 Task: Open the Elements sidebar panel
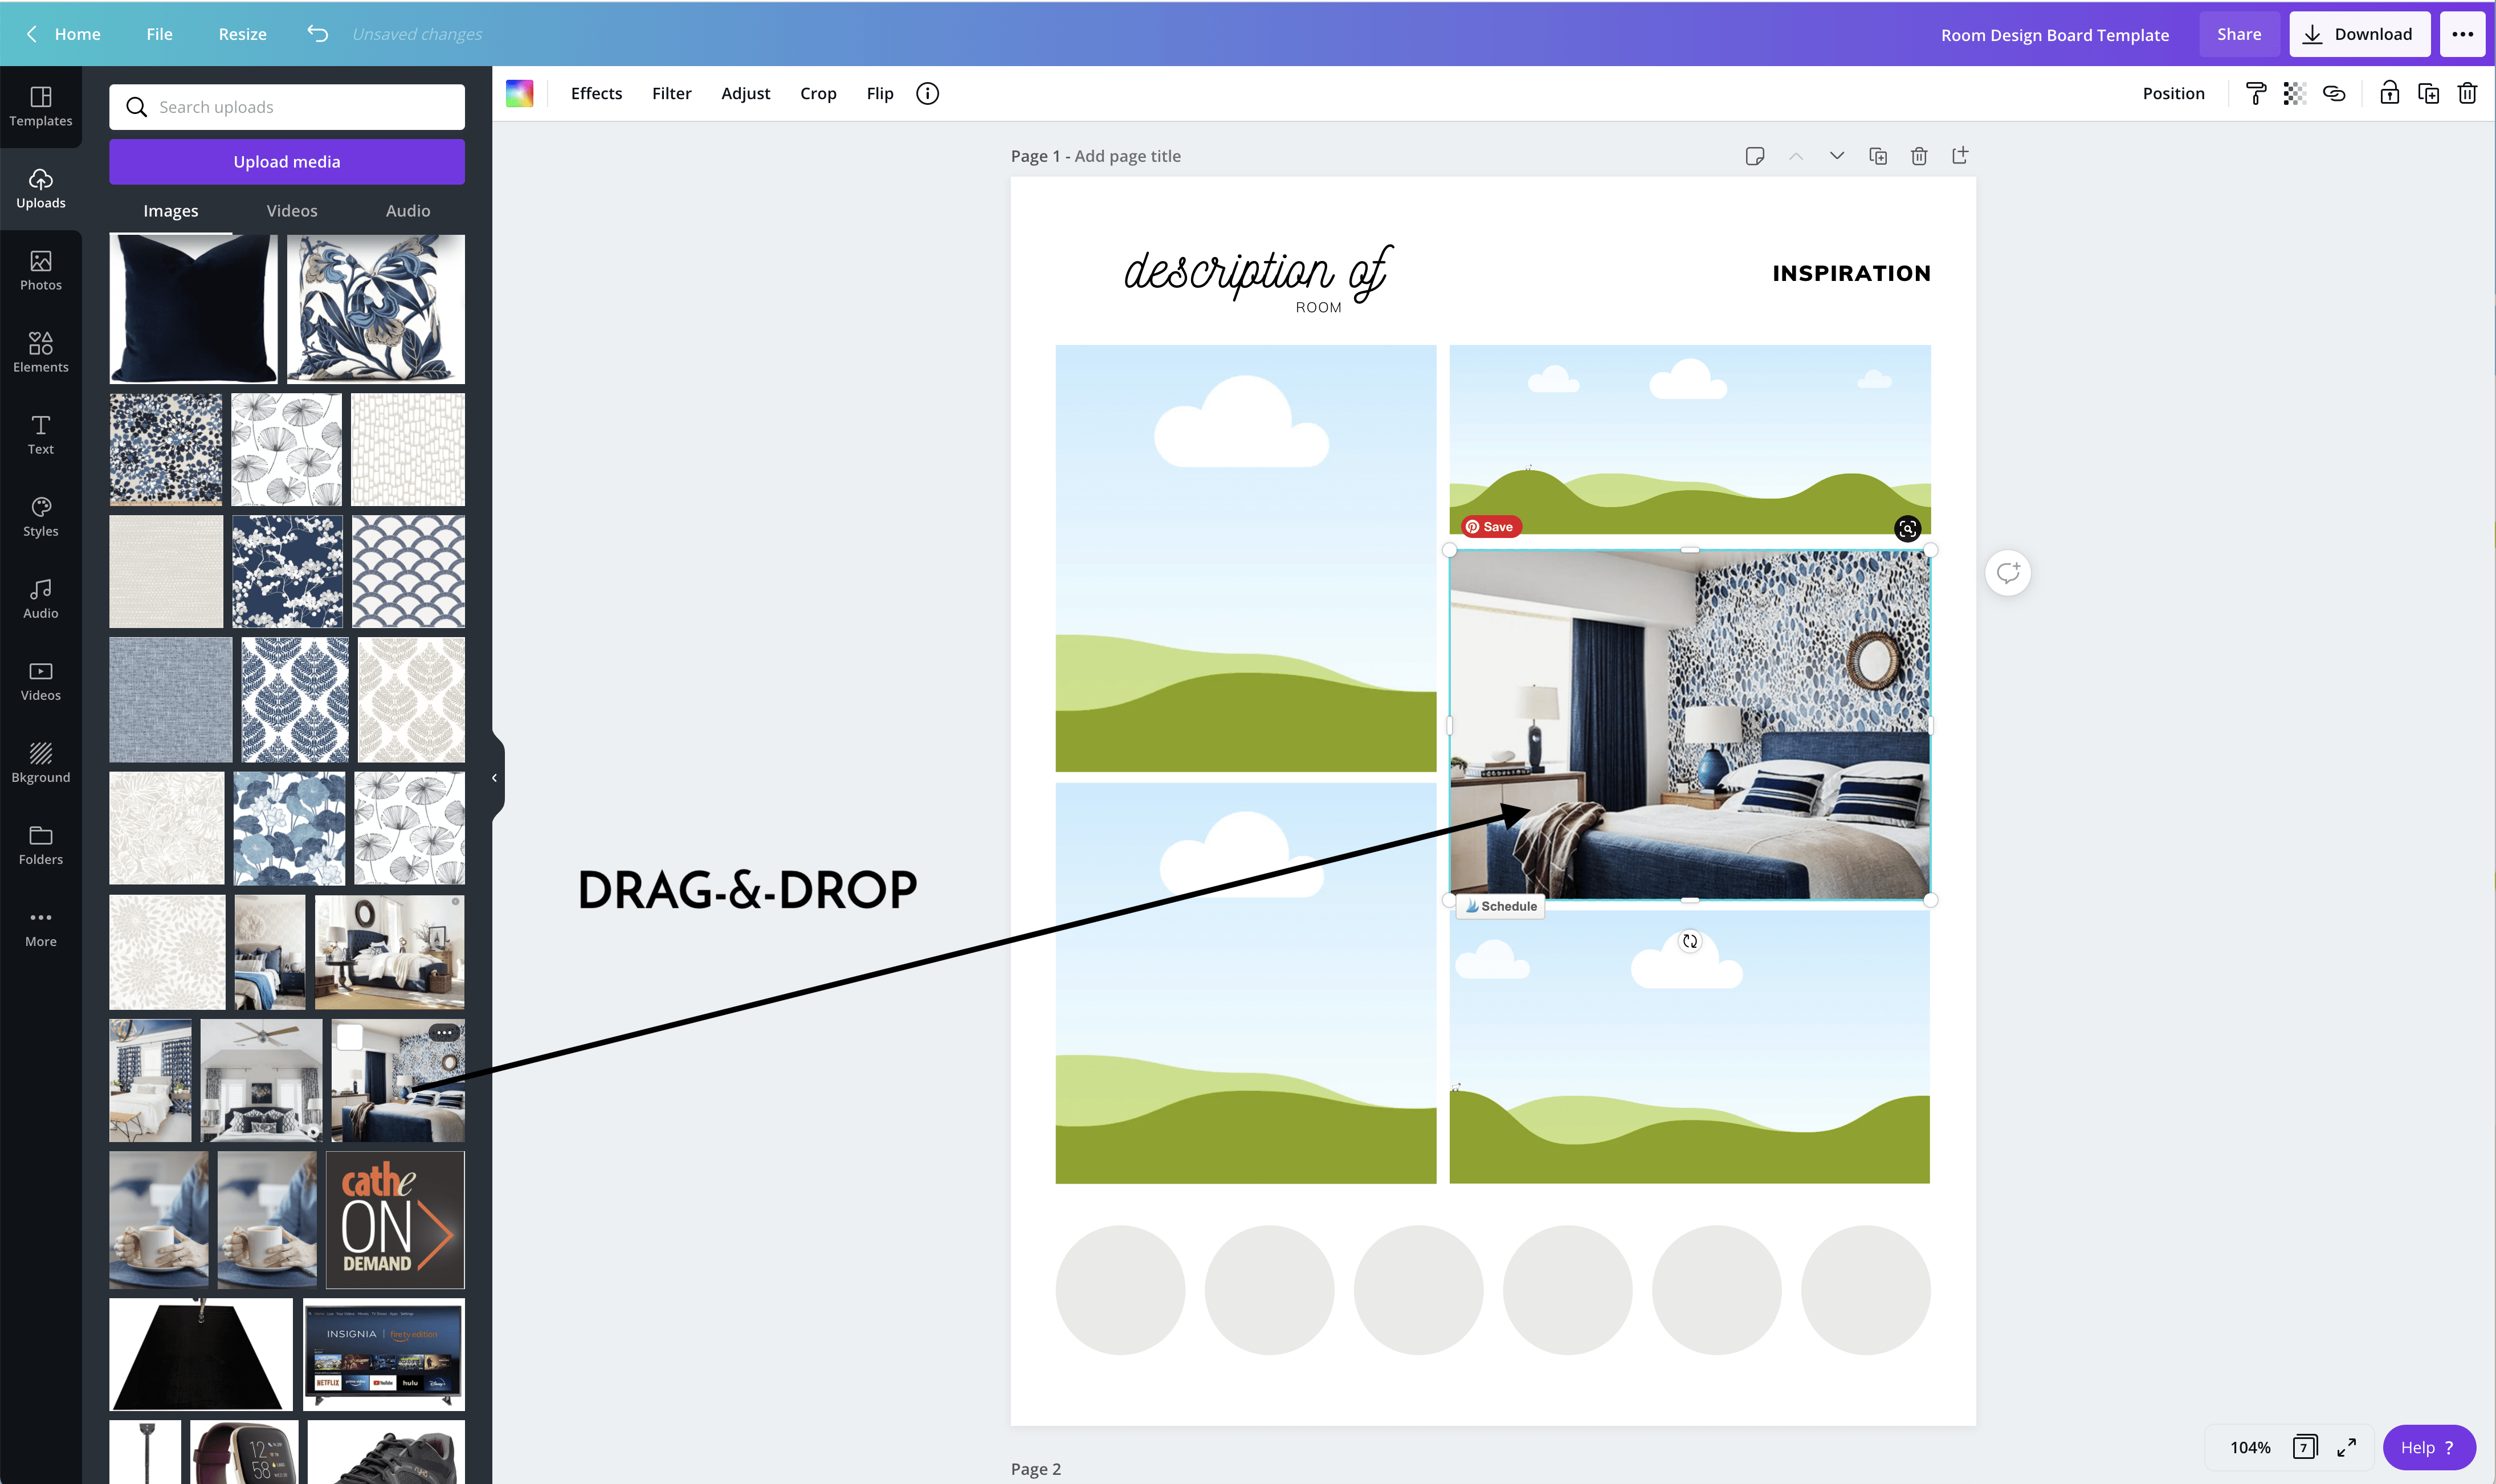(40, 352)
